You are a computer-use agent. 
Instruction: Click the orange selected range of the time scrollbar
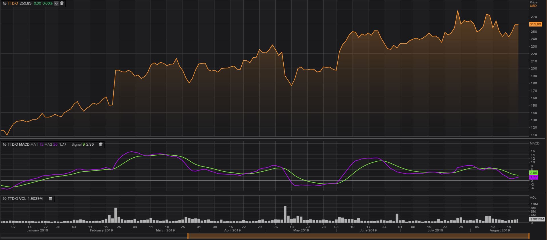click(358, 236)
